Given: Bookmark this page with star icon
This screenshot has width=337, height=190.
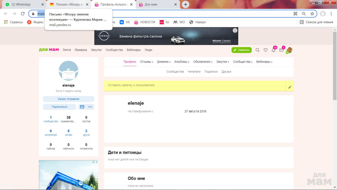Looking at the screenshot, I should click(x=312, y=14).
